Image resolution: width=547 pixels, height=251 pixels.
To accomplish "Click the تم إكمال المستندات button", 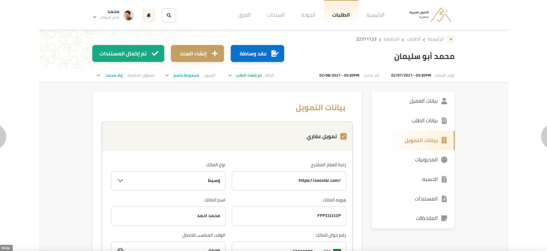I will click(x=128, y=53).
